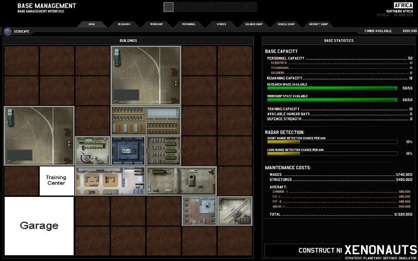The image size is (418, 261).
Task: Open the Aircraft Equip tab
Action: (x=318, y=24)
